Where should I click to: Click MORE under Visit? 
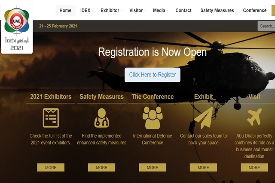point(254,168)
